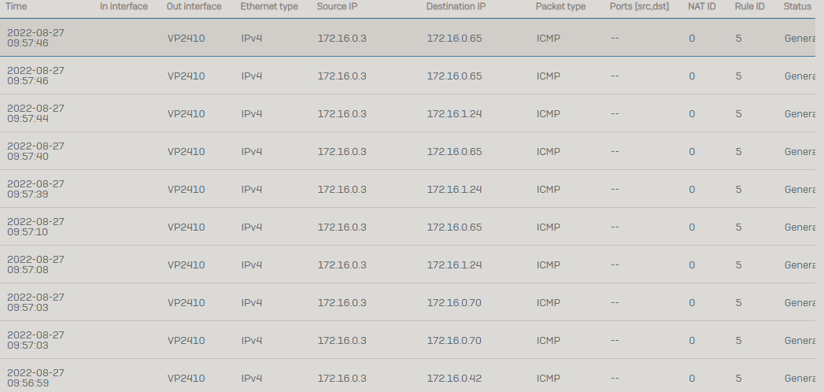This screenshot has width=824, height=392.
Task: Click destination 172.16.1.24 in 09:57:08 row
Action: pos(454,264)
